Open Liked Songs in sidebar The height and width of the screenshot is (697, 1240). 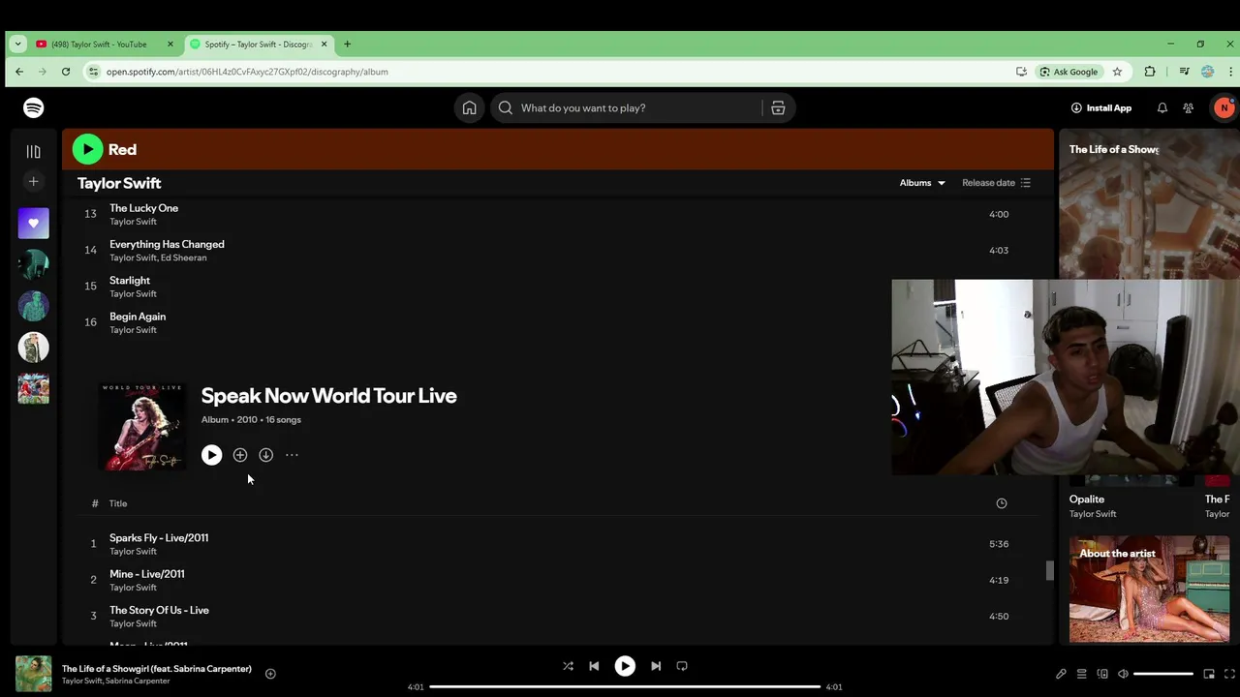click(x=34, y=223)
